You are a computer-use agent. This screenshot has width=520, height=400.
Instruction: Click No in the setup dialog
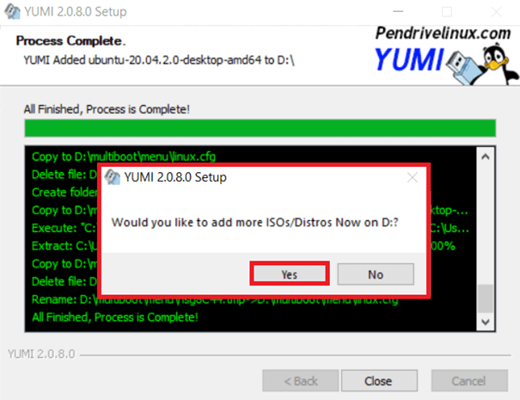tap(376, 274)
